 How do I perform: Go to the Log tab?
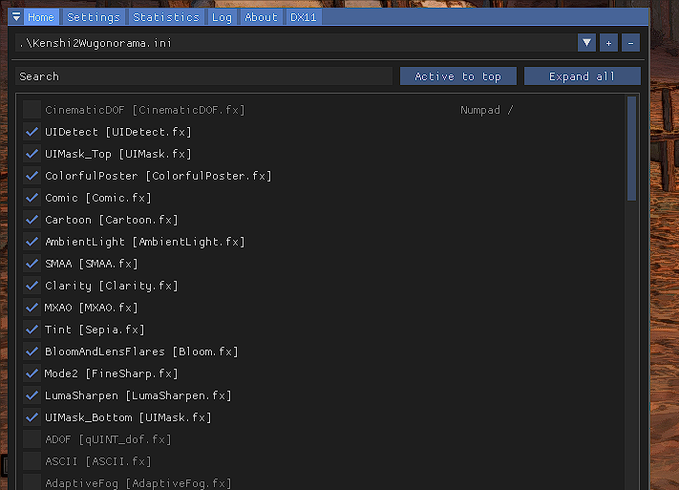coord(222,17)
